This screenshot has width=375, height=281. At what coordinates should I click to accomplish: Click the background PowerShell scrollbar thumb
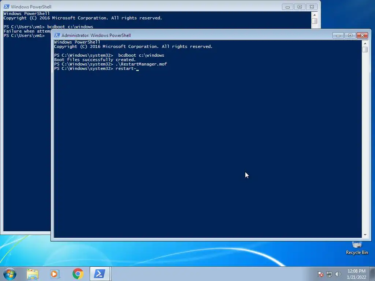315,21
